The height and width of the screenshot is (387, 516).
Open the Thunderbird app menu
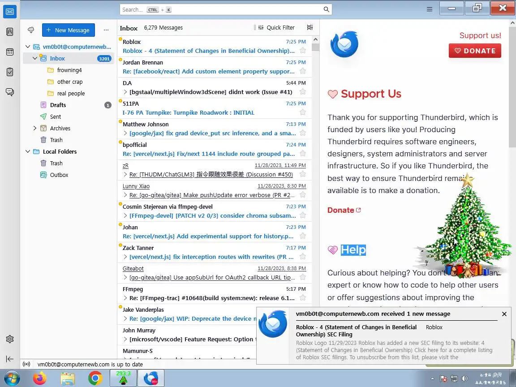(430, 9)
